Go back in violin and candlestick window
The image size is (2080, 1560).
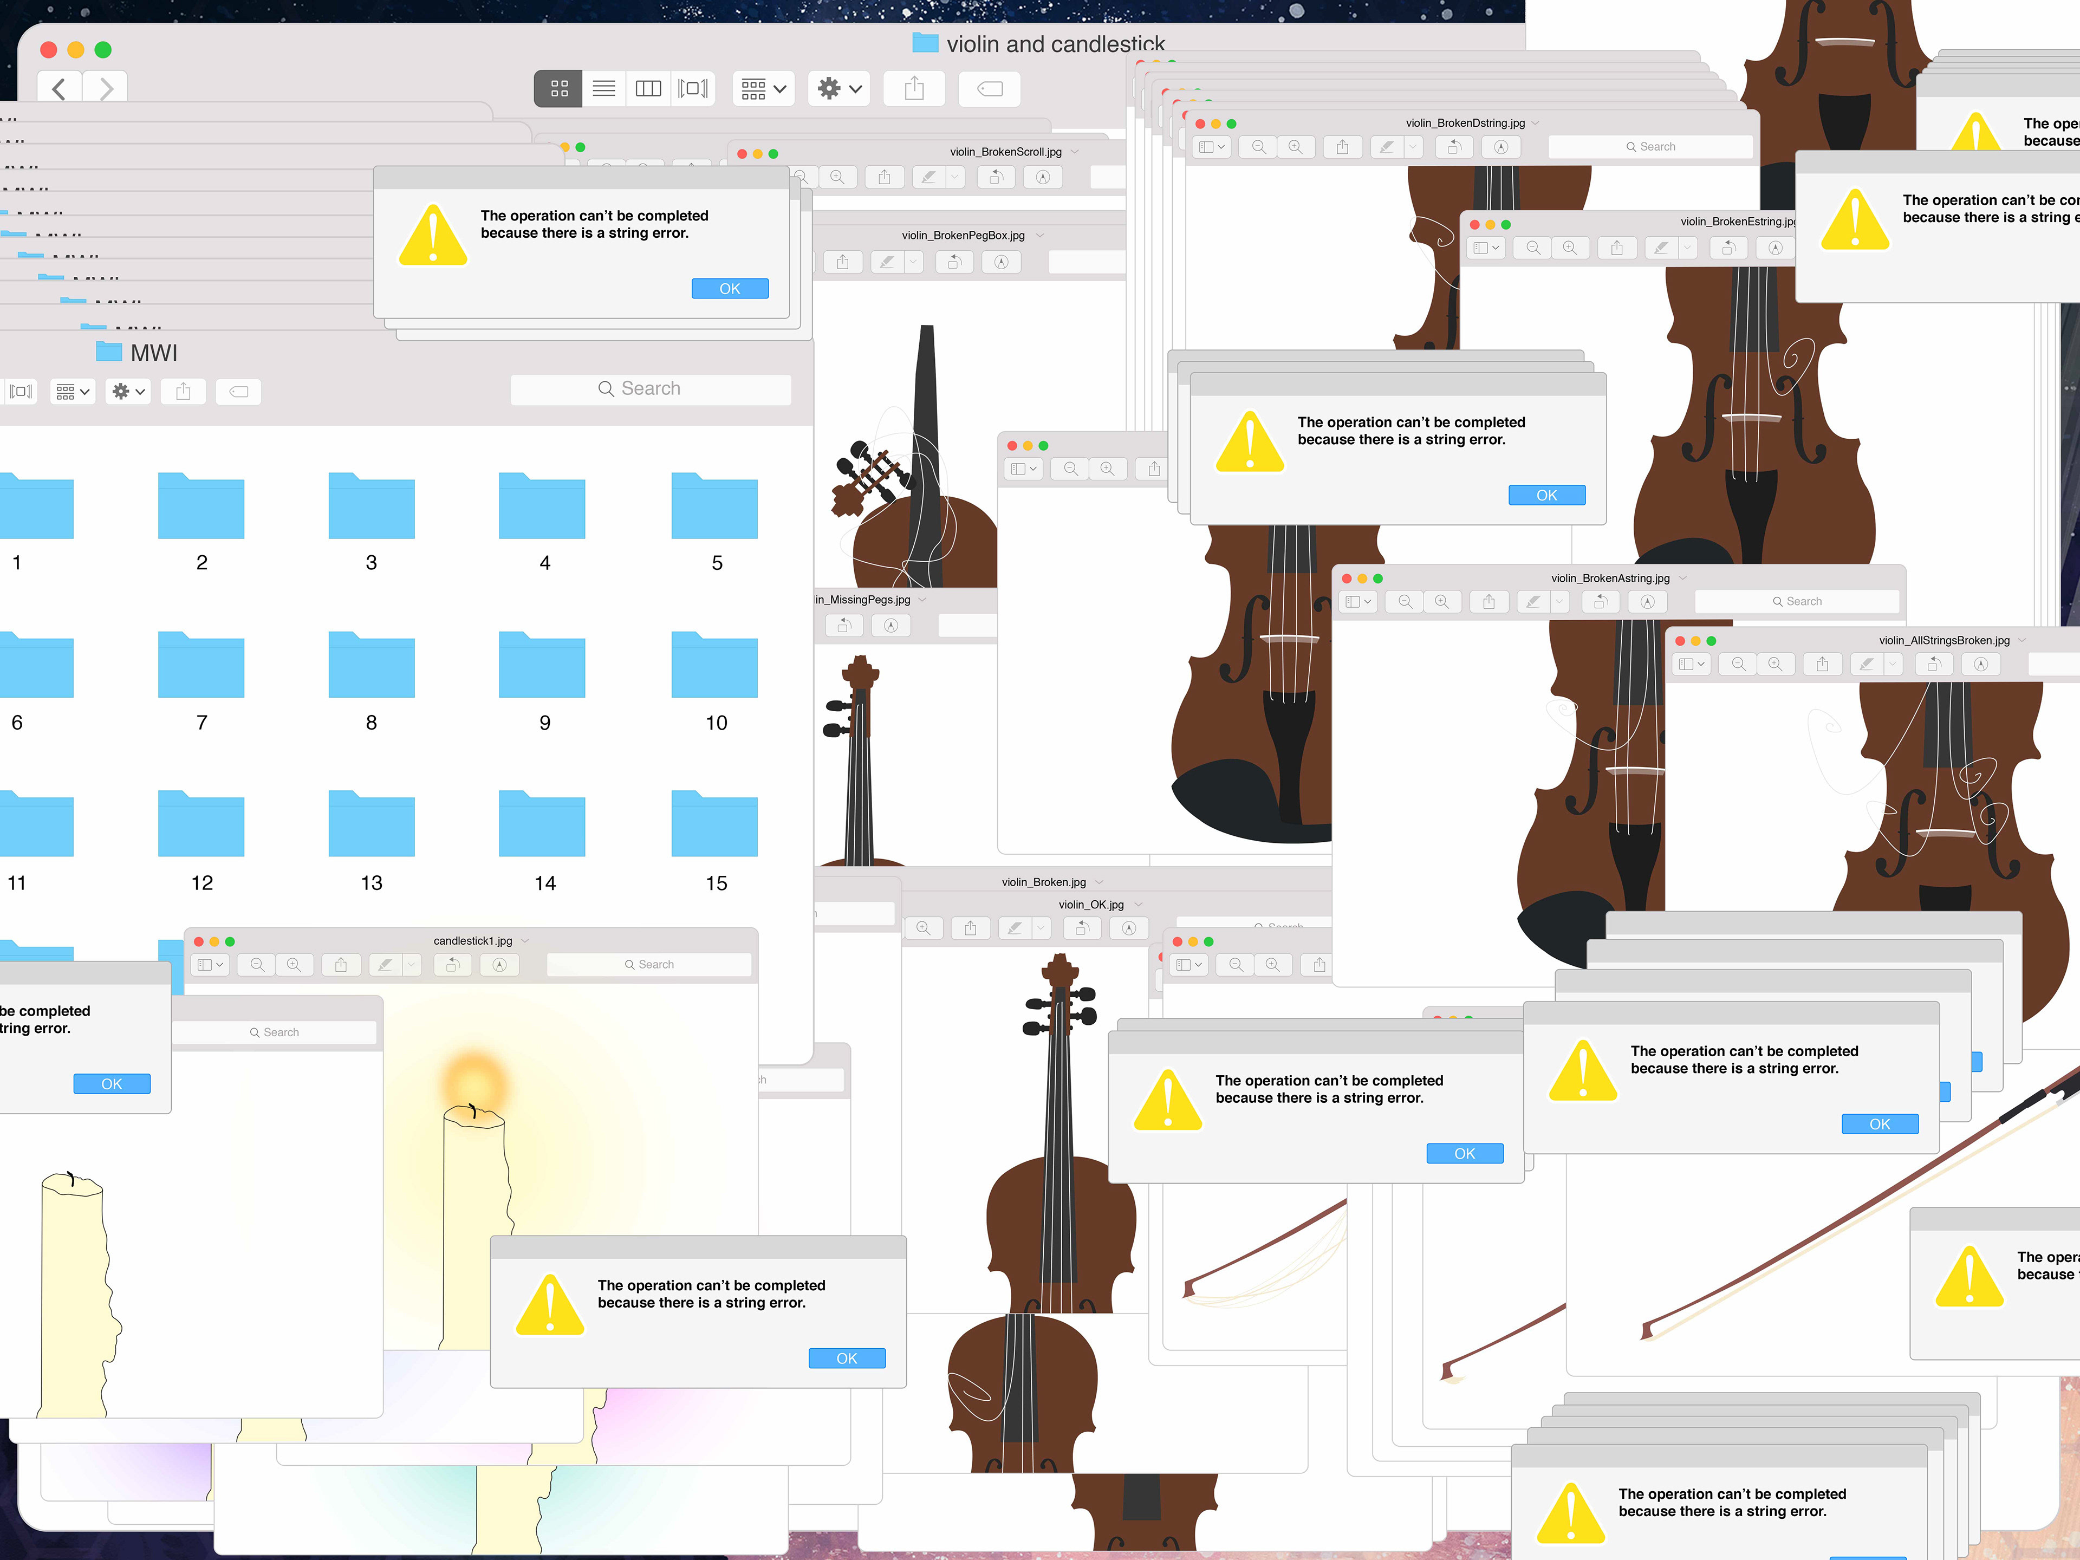59,89
